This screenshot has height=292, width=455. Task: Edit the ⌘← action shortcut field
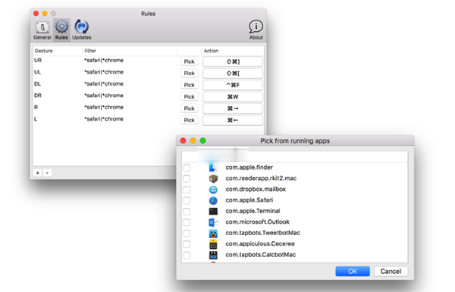(233, 120)
